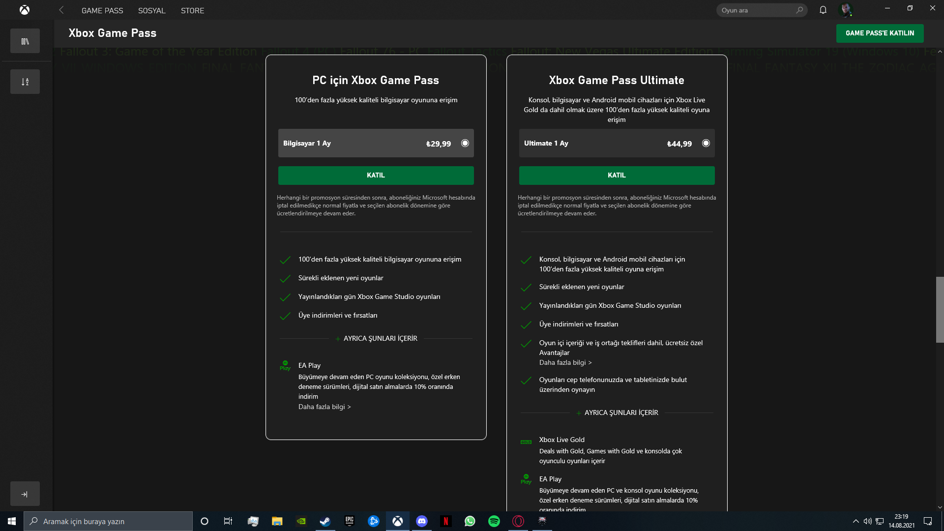
Task: Expand the sidebar with arrow icon
Action: 25,494
